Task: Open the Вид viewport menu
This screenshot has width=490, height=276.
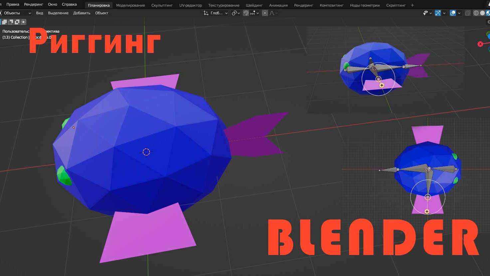Action: (x=39, y=13)
